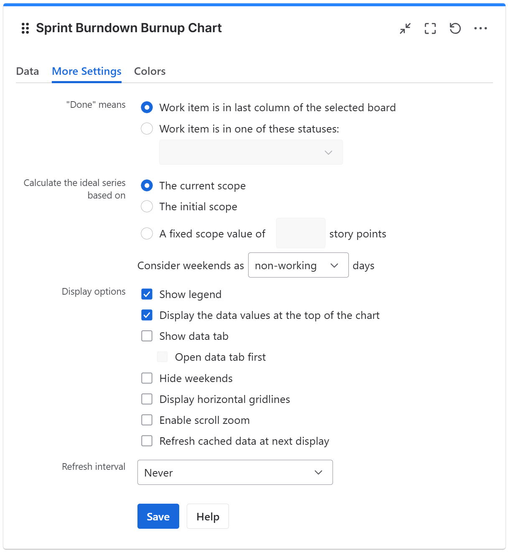Open the gadget's ellipsis options menu

[x=481, y=28]
